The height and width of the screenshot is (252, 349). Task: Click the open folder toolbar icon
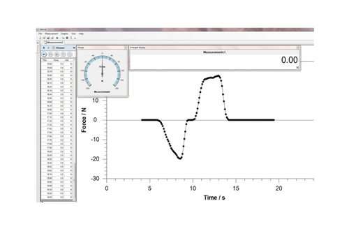tap(44, 38)
